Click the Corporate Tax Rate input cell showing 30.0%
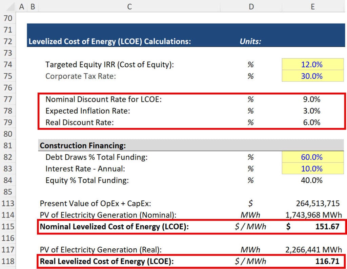Screen dimensions: 347x269 [x=312, y=76]
